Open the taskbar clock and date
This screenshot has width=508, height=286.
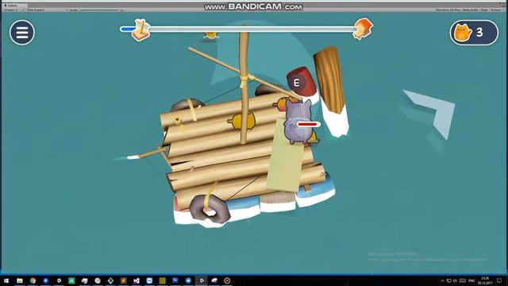pos(485,280)
